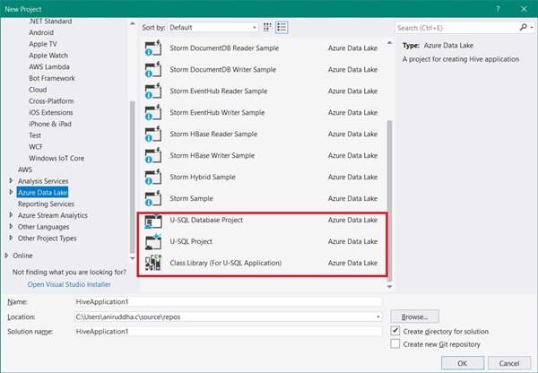Image resolution: width=538 pixels, height=373 pixels.
Task: Toggle Create directory for solution checkbox
Action: (395, 331)
